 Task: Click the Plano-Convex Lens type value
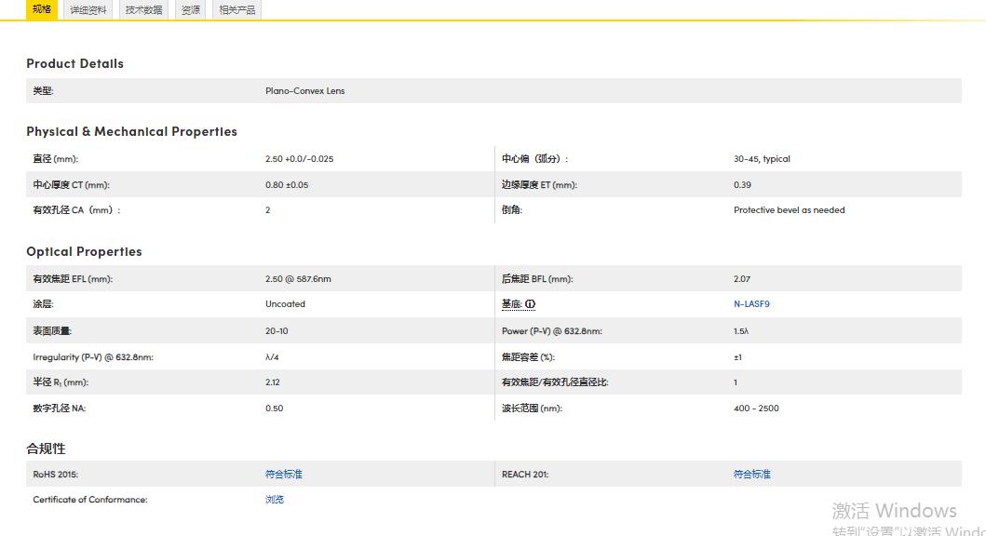(304, 91)
